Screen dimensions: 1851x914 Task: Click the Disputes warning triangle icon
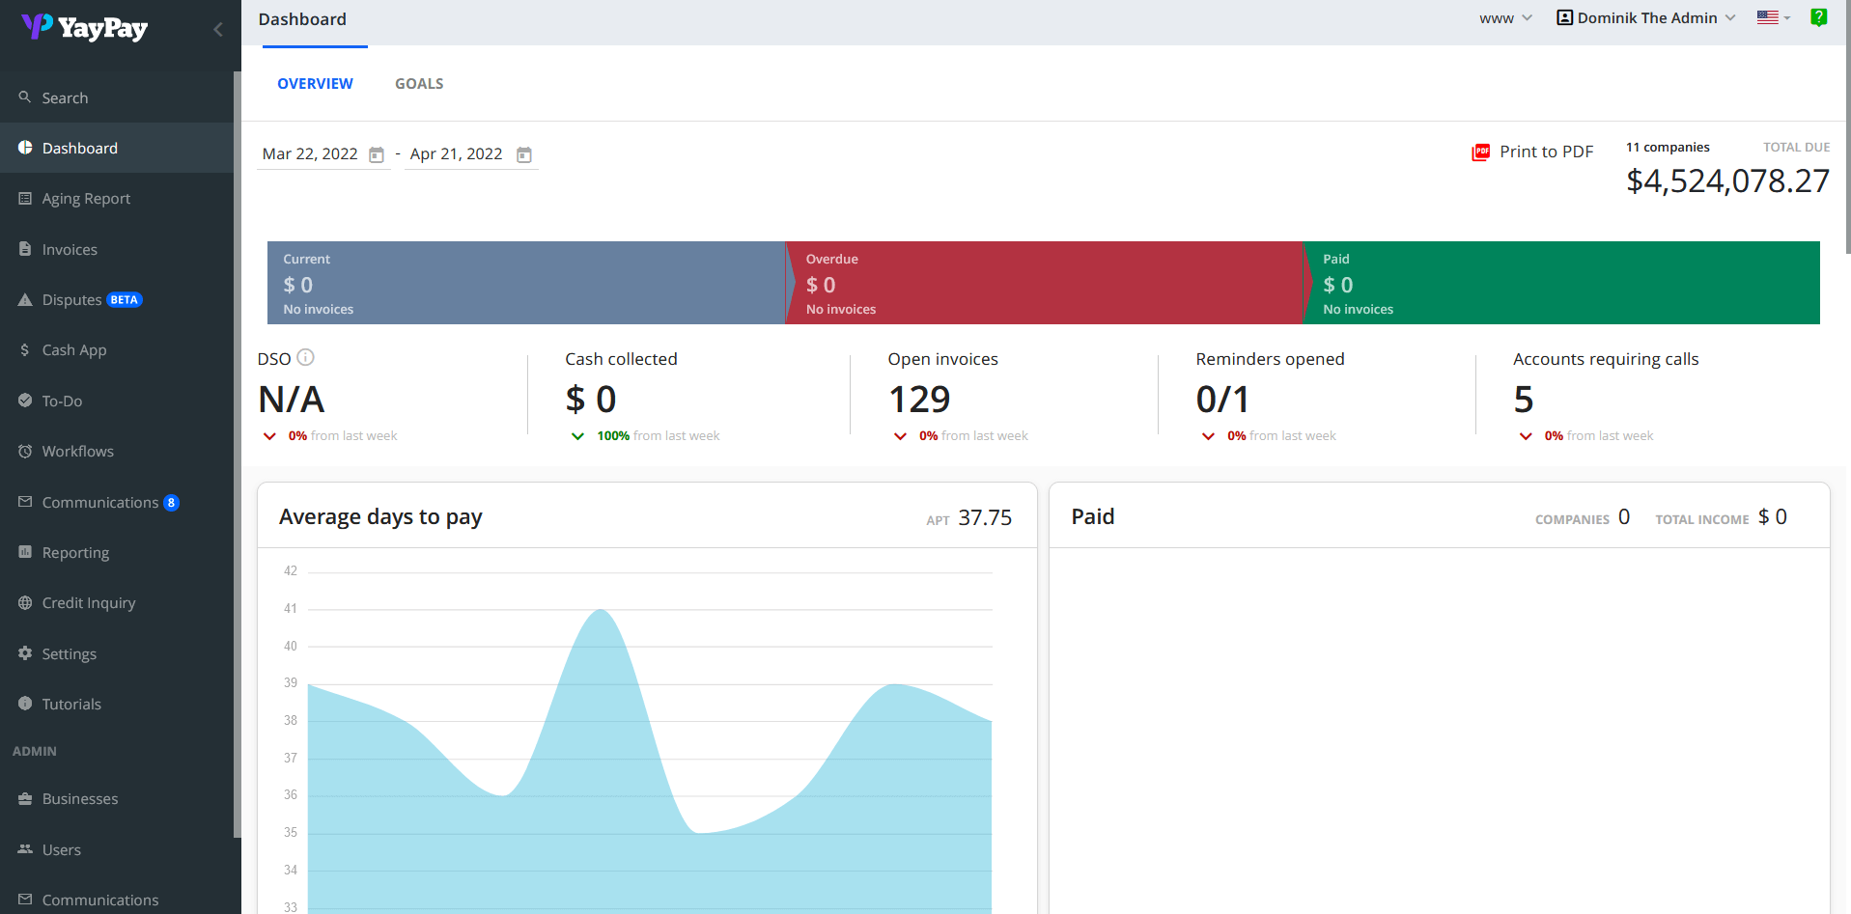coord(25,299)
